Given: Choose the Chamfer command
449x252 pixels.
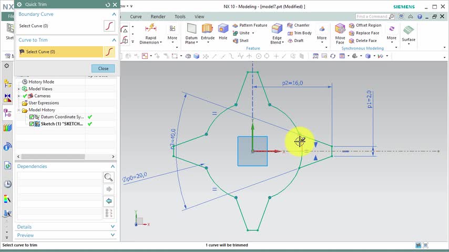Looking at the screenshot, I should (x=298, y=25).
